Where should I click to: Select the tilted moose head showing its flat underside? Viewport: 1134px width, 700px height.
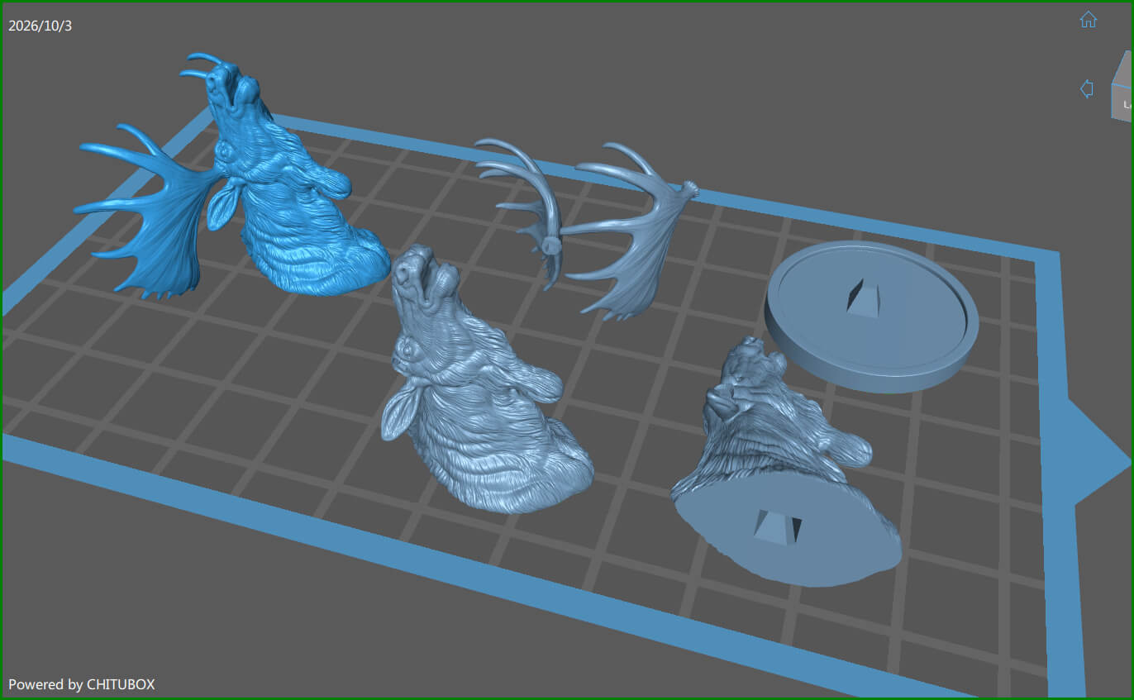coord(785,463)
